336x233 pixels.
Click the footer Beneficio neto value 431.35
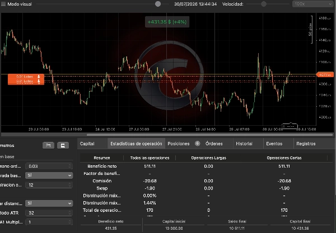pyautogui.click(x=111, y=229)
